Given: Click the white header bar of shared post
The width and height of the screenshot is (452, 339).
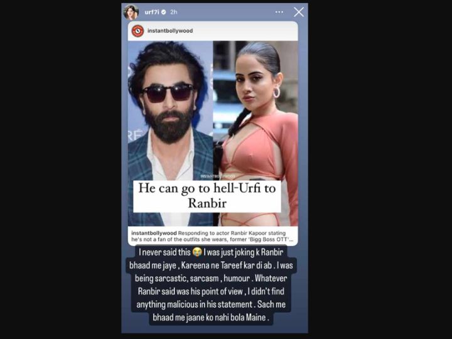Looking at the screenshot, I should 213,31.
